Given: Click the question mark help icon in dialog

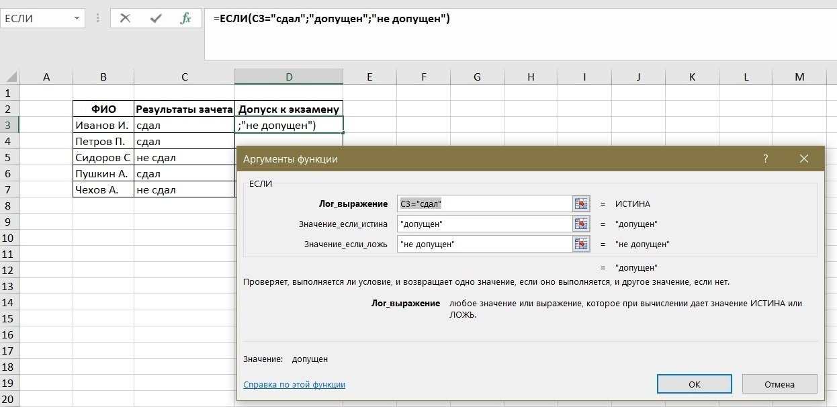Looking at the screenshot, I should 765,159.
